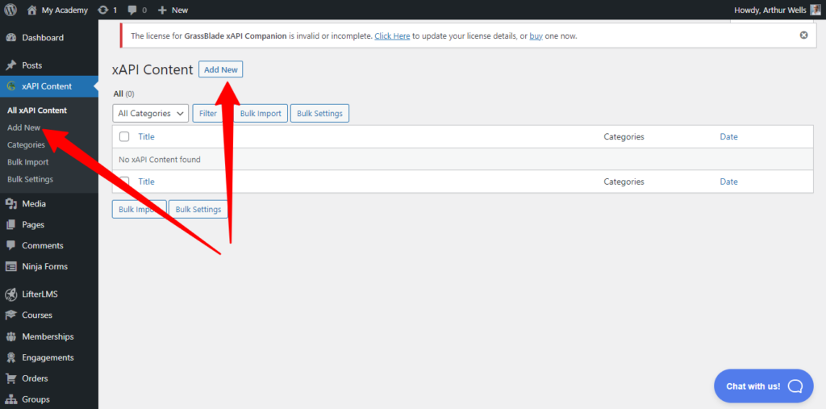Tick select-all checkbox in table footer

124,182
